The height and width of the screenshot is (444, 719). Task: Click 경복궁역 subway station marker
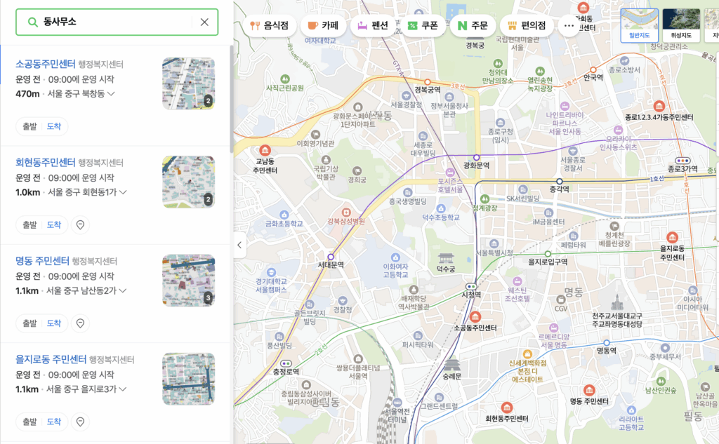428,82
